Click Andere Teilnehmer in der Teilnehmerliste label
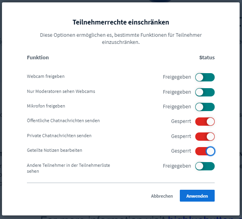This screenshot has width=242, height=219. [69, 168]
